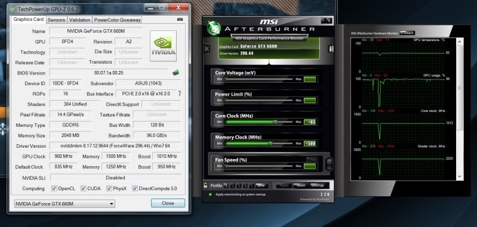477x227 pixels.
Task: Toggle the PhysX checkbox
Action: [x=109, y=188]
